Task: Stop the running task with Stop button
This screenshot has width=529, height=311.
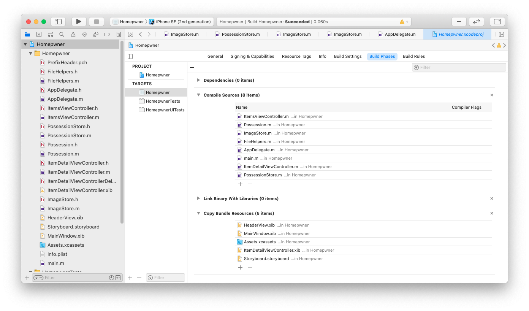Action: coord(97,22)
